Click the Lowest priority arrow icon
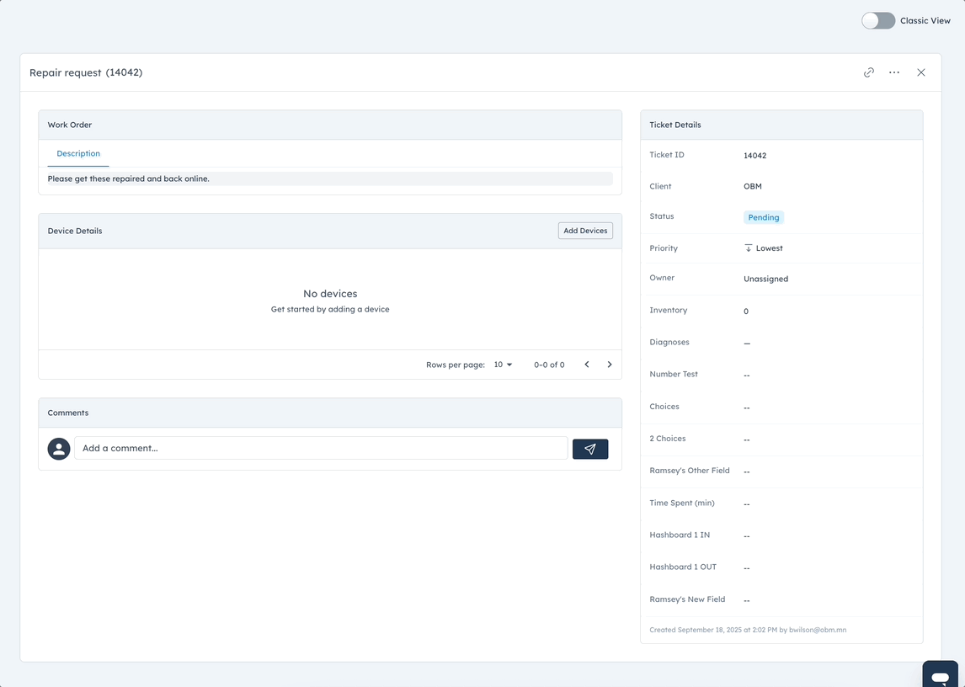The height and width of the screenshot is (687, 965). 748,248
